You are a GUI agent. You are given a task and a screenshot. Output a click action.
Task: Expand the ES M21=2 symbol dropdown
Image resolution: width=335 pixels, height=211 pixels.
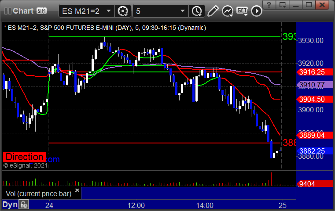109,11
